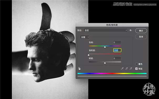Image resolution: width=159 pixels, height=99 pixels.
Task: Select the subtract-from-sample eyedropper
Action: (x=131, y=69)
